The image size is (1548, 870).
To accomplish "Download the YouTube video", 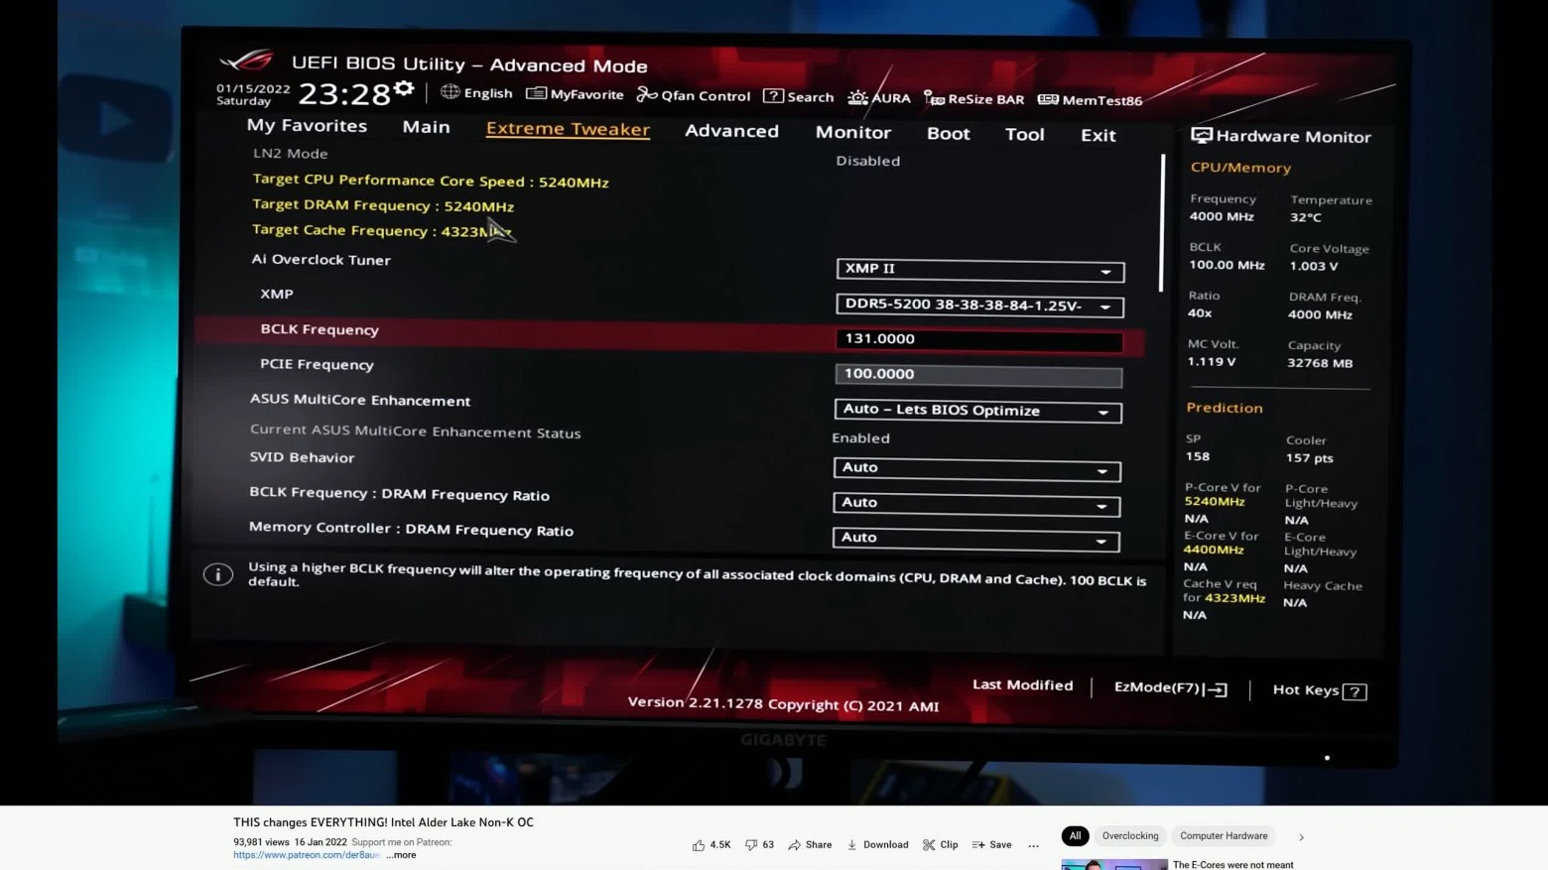I will coord(877,845).
